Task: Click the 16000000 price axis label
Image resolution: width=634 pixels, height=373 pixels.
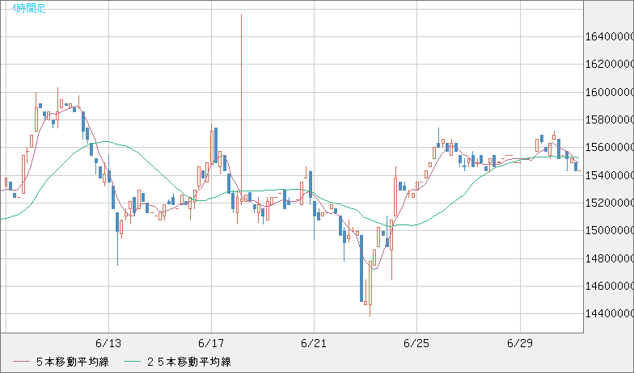Action: pos(610,92)
